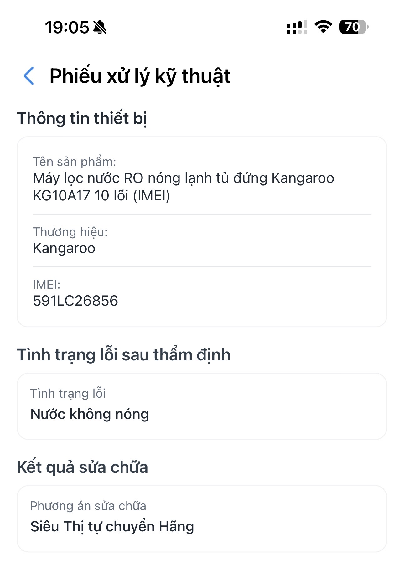Tap the 'Thương hiệu:' label

tap(70, 232)
